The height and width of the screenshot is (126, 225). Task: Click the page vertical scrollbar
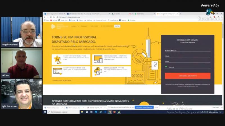point(222,63)
